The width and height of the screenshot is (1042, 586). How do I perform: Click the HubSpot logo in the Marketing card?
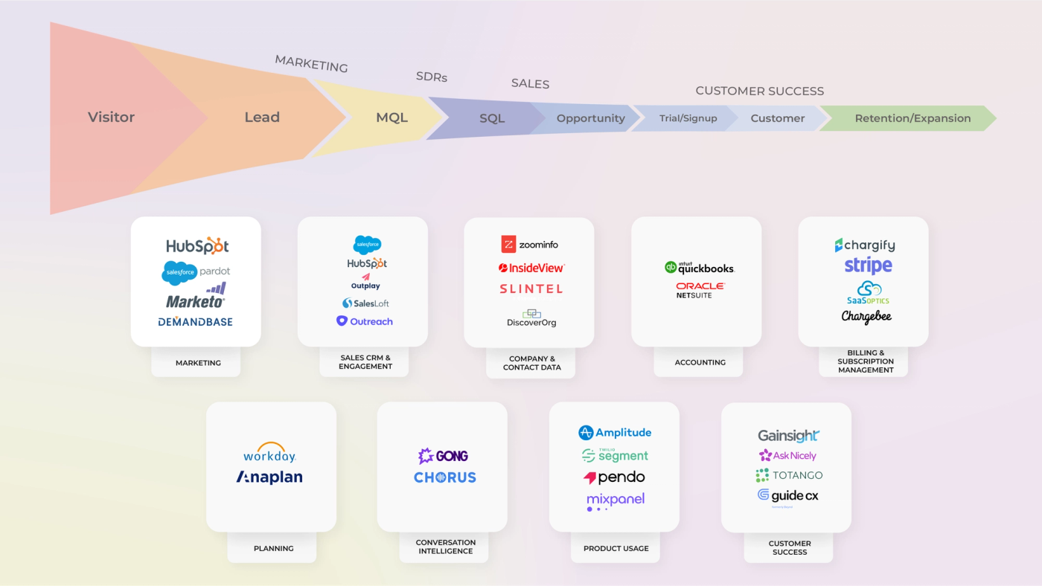point(197,246)
